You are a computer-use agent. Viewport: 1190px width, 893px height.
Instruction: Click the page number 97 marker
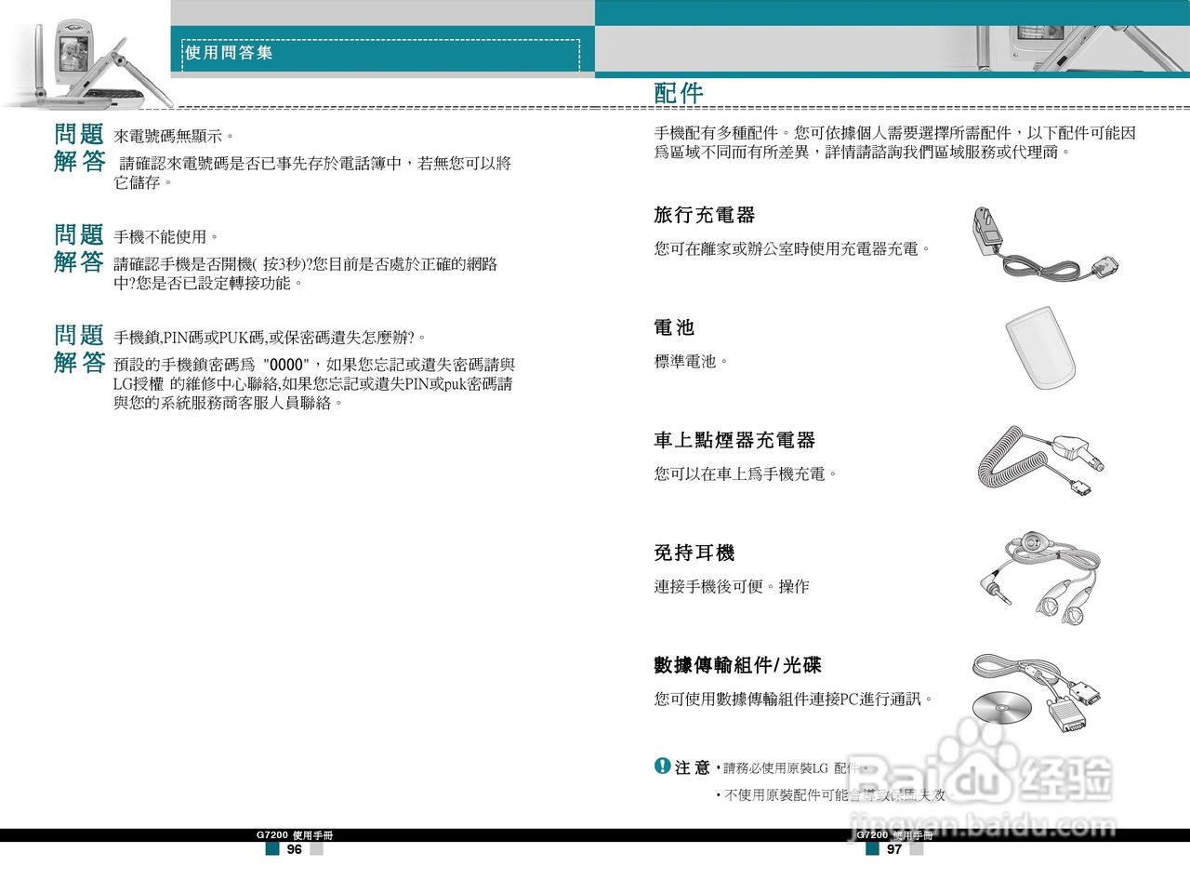(894, 849)
